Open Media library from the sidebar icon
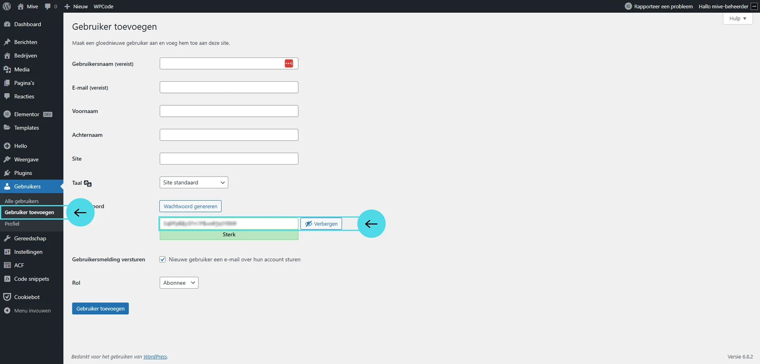Viewport: 760px width, 364px height. click(x=7, y=70)
